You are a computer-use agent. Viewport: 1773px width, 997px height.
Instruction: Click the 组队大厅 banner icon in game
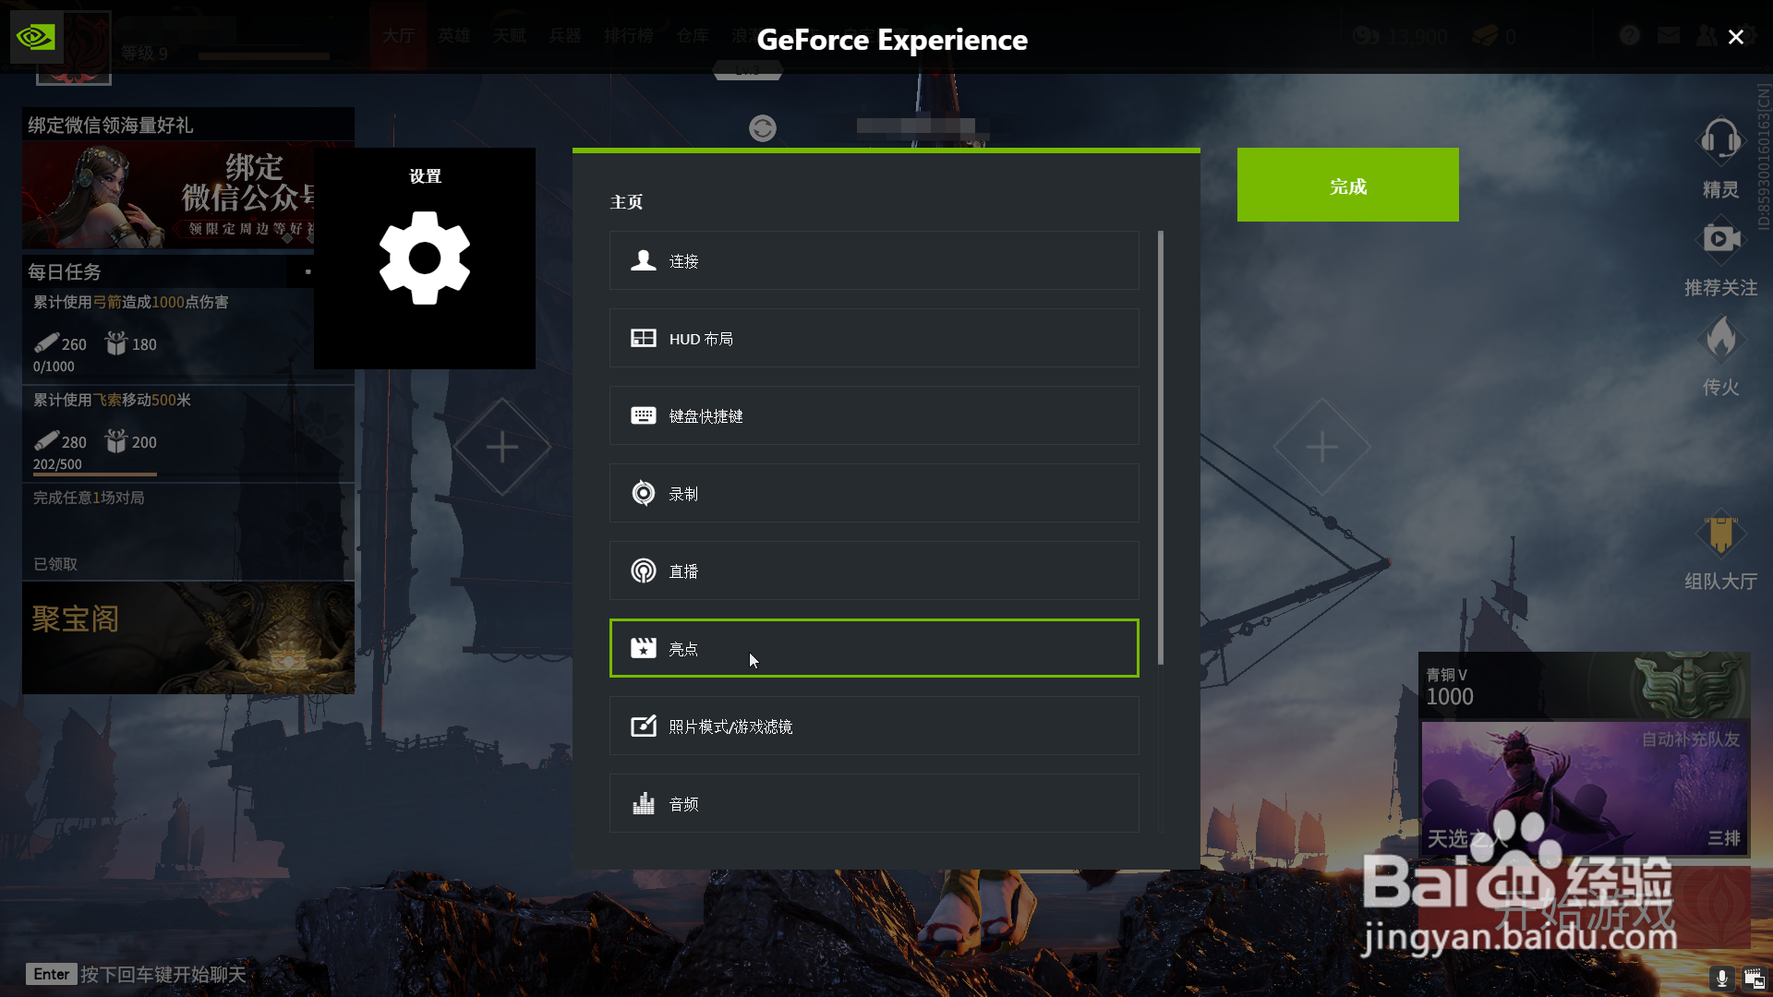(1720, 535)
